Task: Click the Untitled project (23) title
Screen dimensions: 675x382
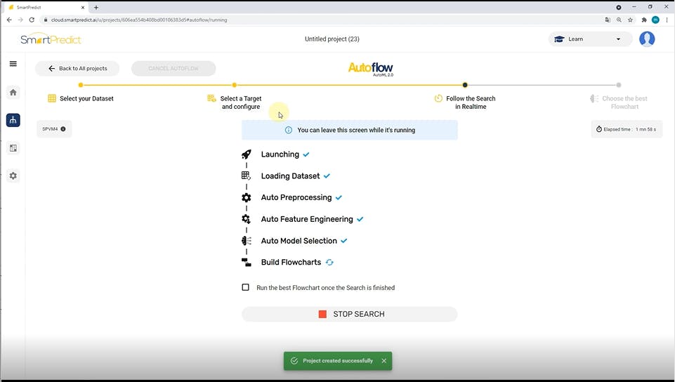Action: click(x=332, y=39)
